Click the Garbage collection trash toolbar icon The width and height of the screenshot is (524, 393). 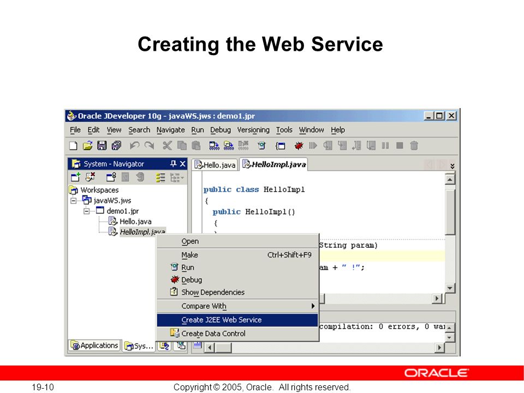[414, 146]
